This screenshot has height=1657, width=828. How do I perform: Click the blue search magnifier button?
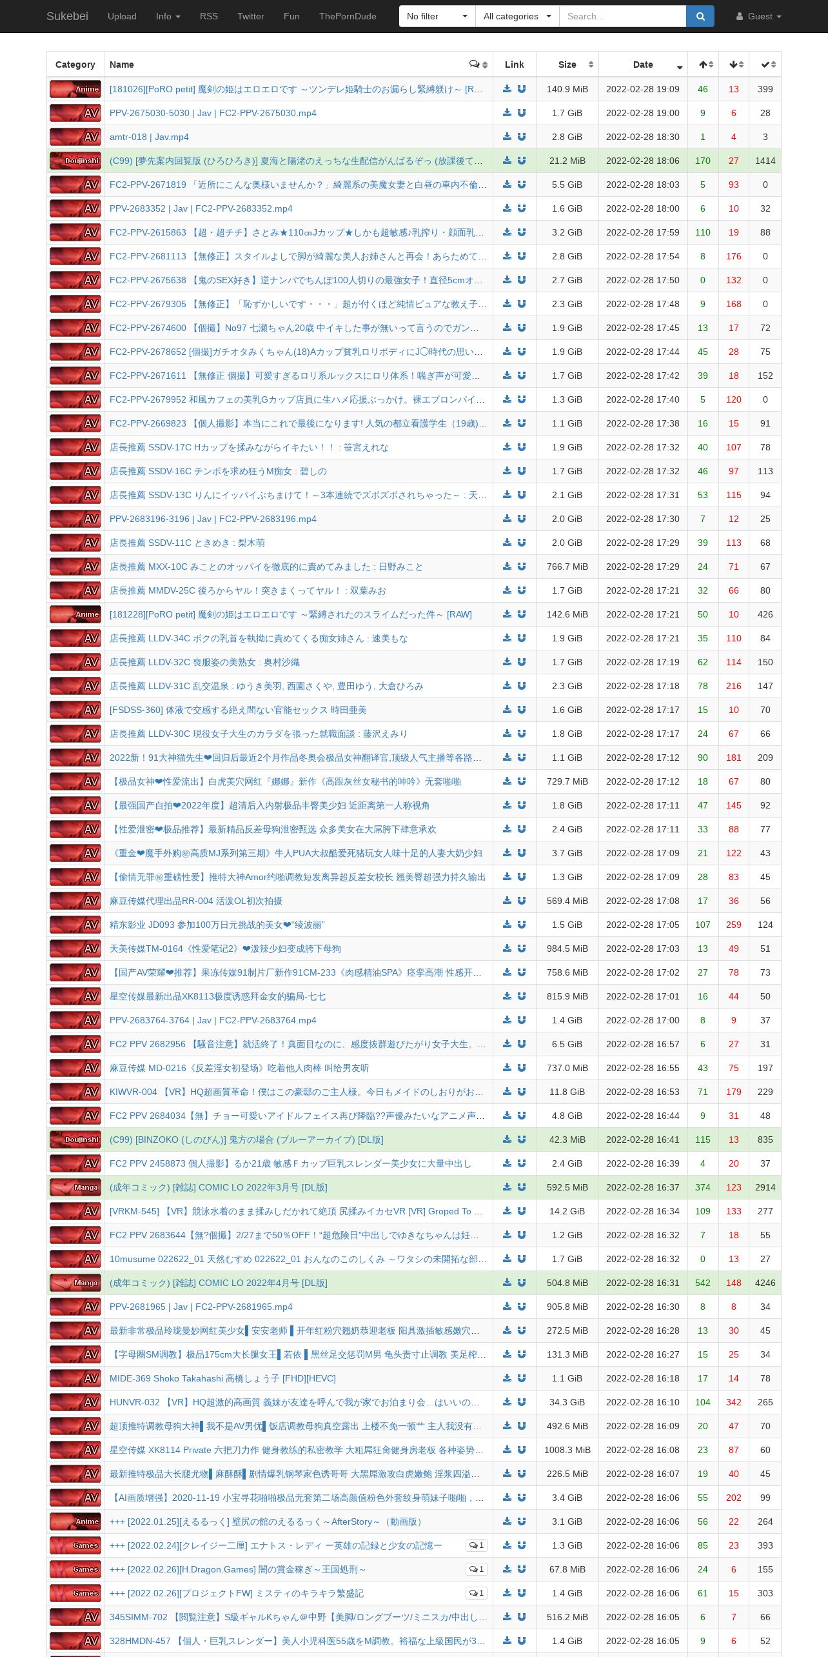click(700, 16)
